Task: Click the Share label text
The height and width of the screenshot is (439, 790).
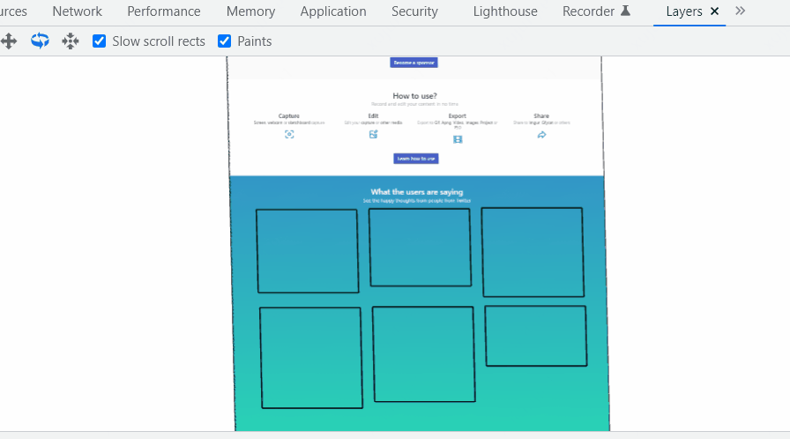Action: click(x=541, y=115)
